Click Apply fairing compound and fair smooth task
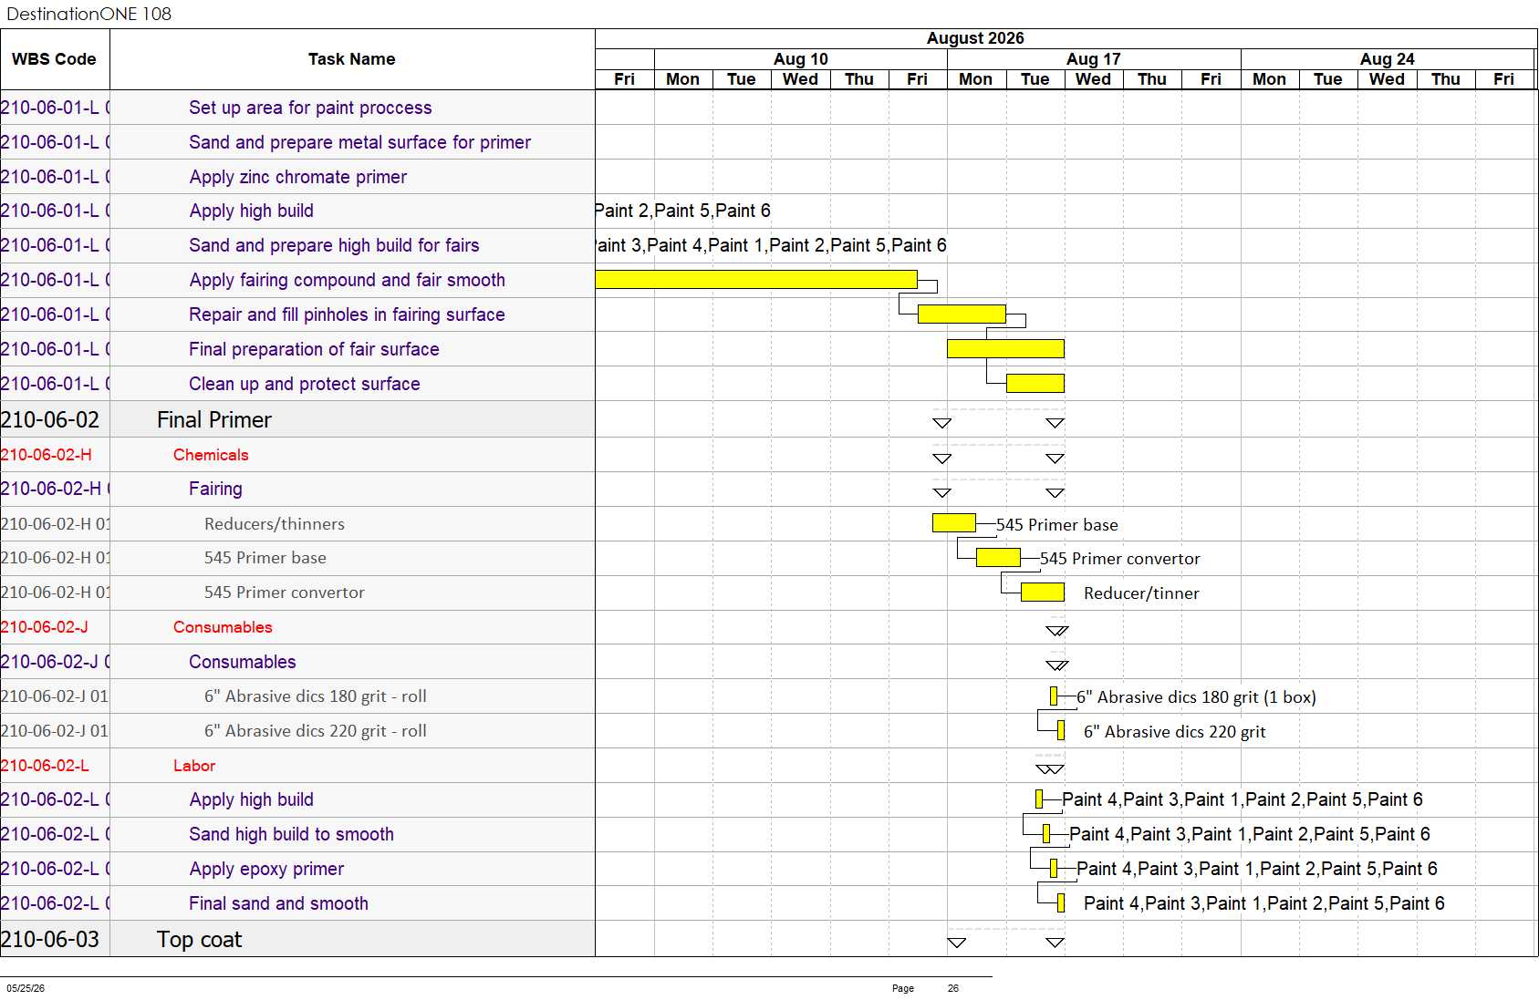 click(x=347, y=280)
